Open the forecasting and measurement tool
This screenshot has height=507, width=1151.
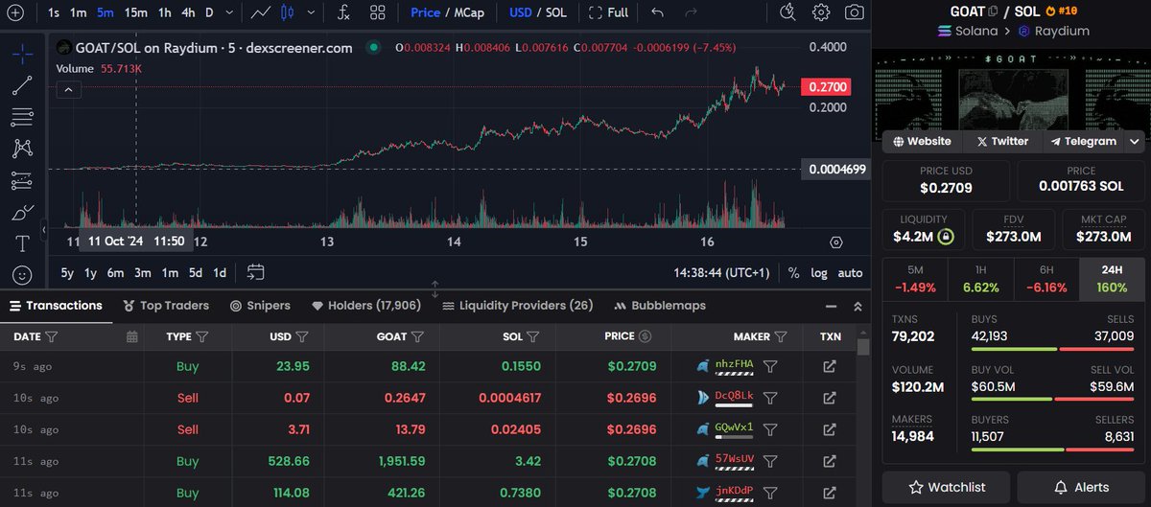click(22, 180)
